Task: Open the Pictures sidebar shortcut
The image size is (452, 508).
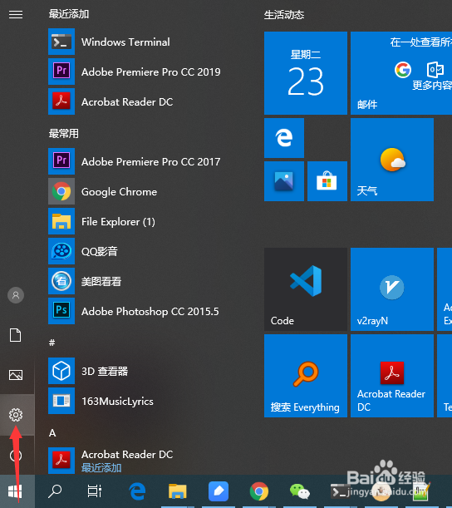Action: tap(16, 375)
